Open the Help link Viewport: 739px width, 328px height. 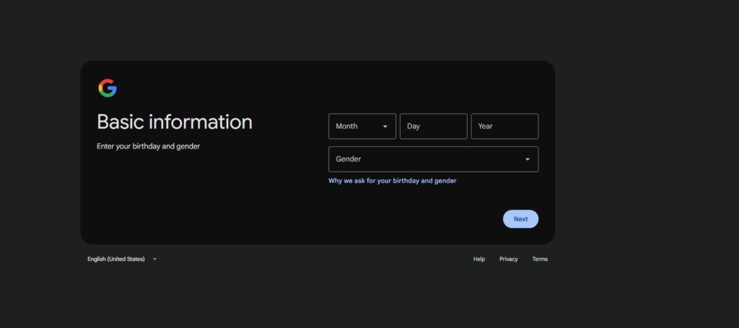pos(479,259)
